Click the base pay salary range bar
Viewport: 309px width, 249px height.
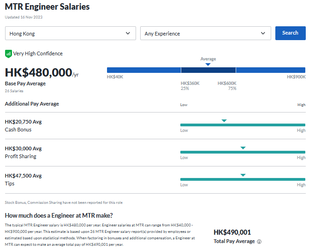206,70
